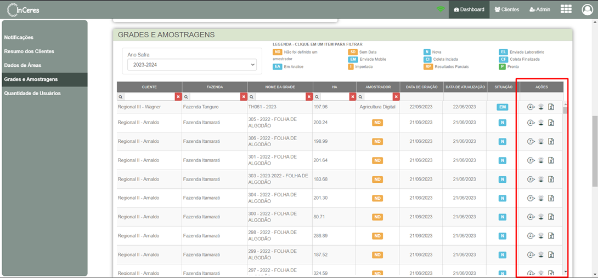The width and height of the screenshot is (598, 278).
Task: Filter by EM Enviada Mobile legend badge
Action: click(353, 59)
